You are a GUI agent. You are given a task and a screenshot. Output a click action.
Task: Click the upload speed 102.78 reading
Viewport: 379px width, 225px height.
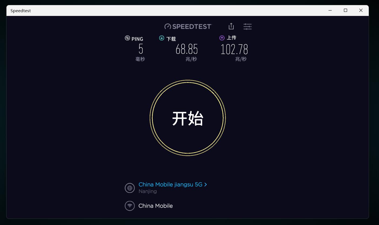234,49
